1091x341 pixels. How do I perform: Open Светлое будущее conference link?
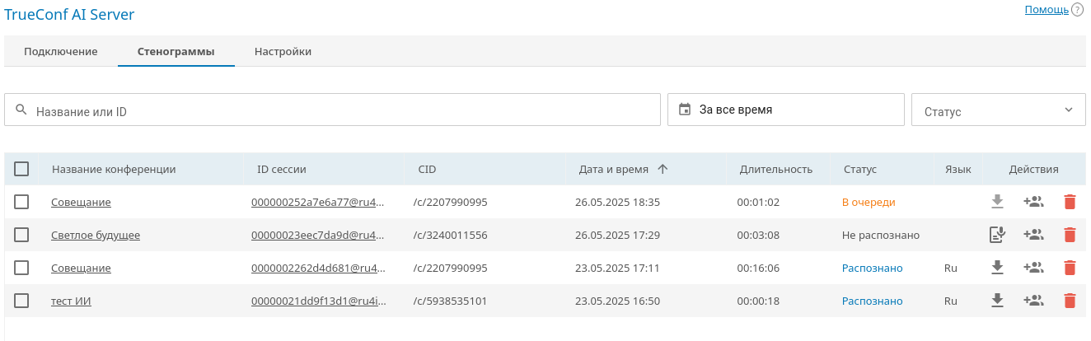tap(96, 235)
